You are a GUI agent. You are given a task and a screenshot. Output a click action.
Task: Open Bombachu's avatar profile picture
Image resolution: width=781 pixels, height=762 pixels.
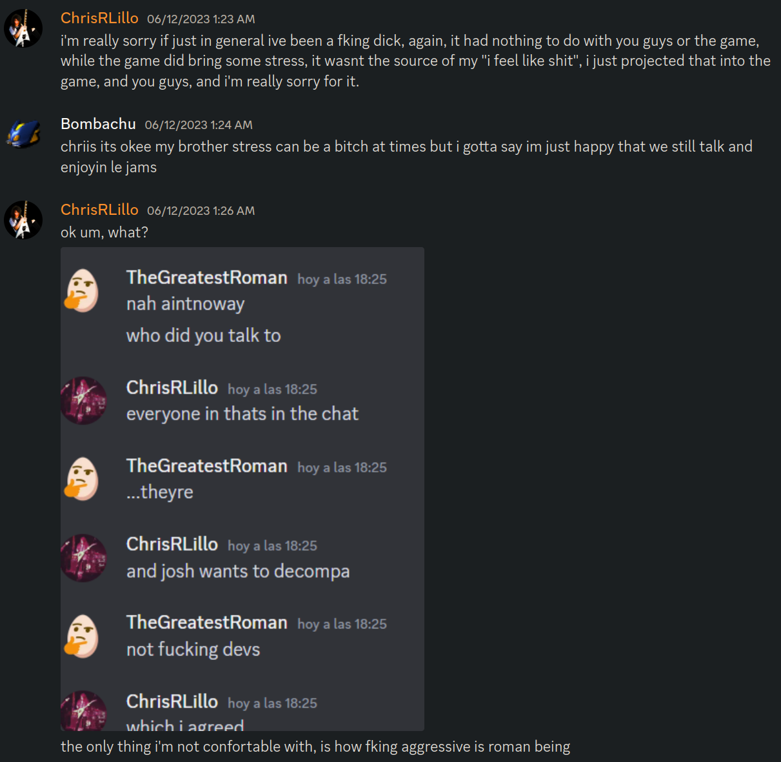tap(23, 134)
